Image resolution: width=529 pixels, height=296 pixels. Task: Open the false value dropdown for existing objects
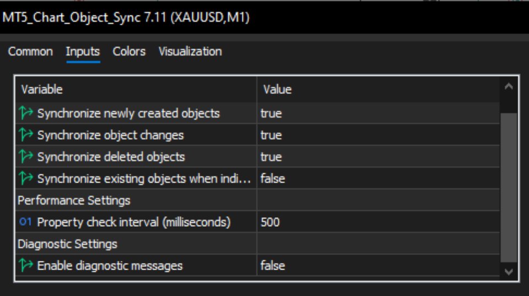pyautogui.click(x=378, y=178)
